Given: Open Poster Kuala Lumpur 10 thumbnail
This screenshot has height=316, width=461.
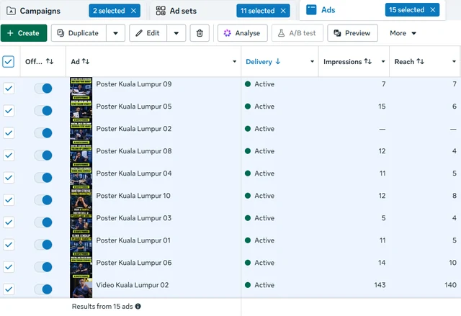Looking at the screenshot, I should (x=81, y=199).
